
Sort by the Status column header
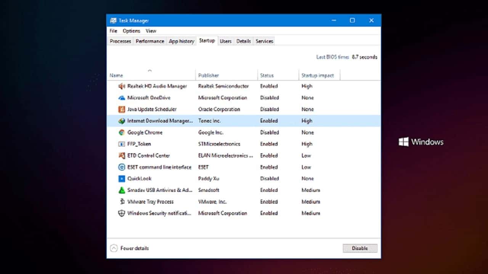[x=278, y=75]
